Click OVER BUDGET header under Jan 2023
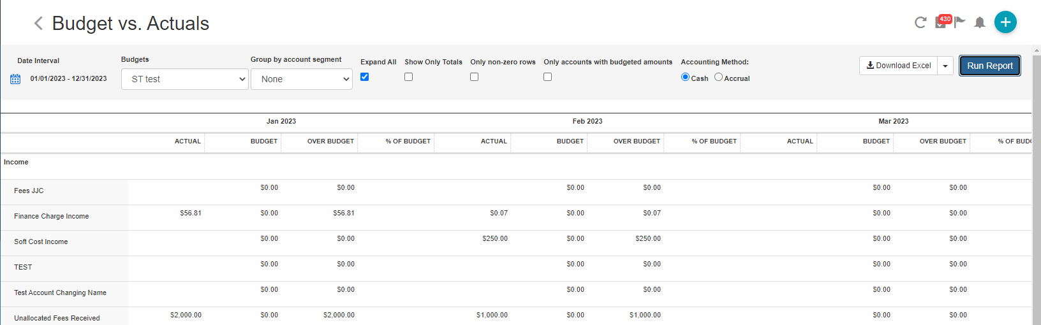The image size is (1041, 325). 330,141
